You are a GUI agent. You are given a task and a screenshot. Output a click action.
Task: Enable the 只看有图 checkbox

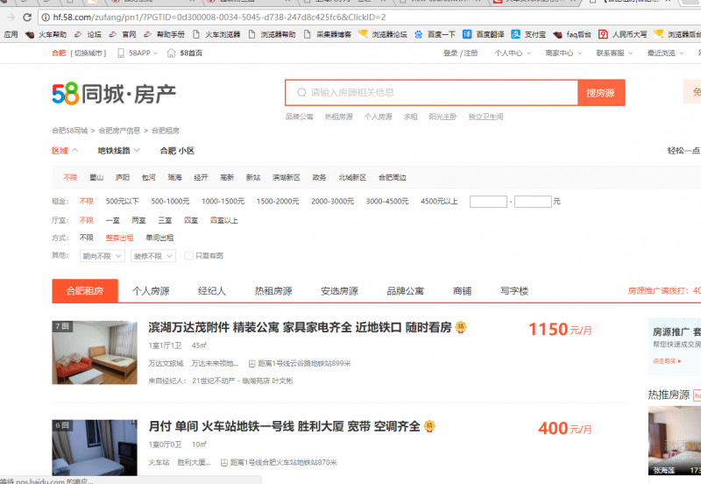click(x=189, y=255)
